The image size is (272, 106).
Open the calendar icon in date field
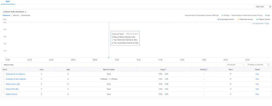[270, 7]
